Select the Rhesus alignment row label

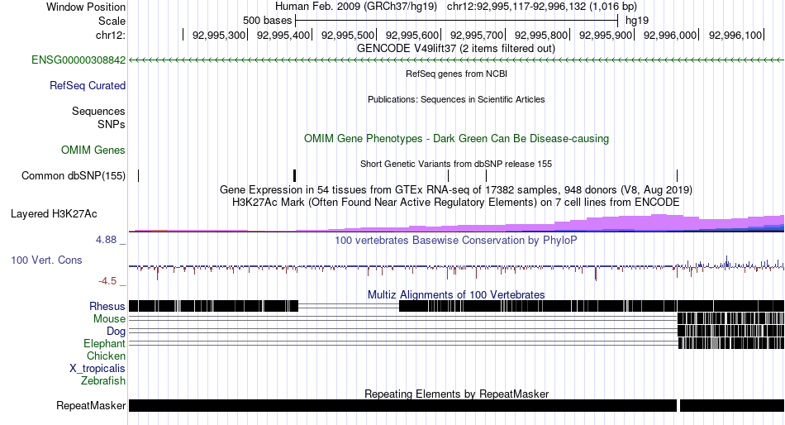click(x=107, y=306)
